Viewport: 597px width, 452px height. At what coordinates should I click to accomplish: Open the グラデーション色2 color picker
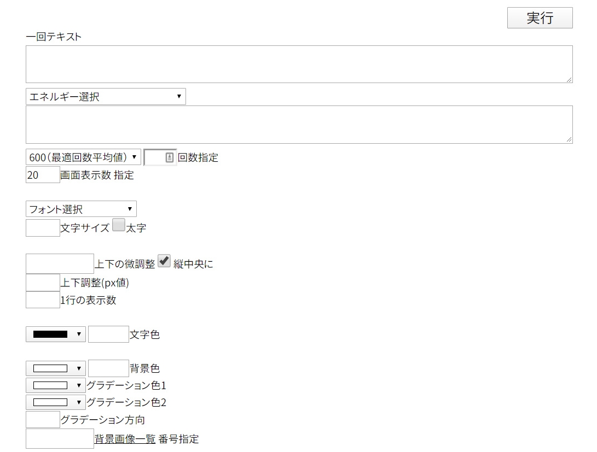(x=56, y=403)
